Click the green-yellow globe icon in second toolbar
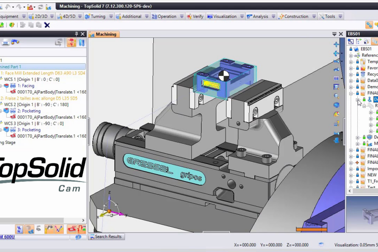378x252 pixels. pyautogui.click(x=11, y=25)
